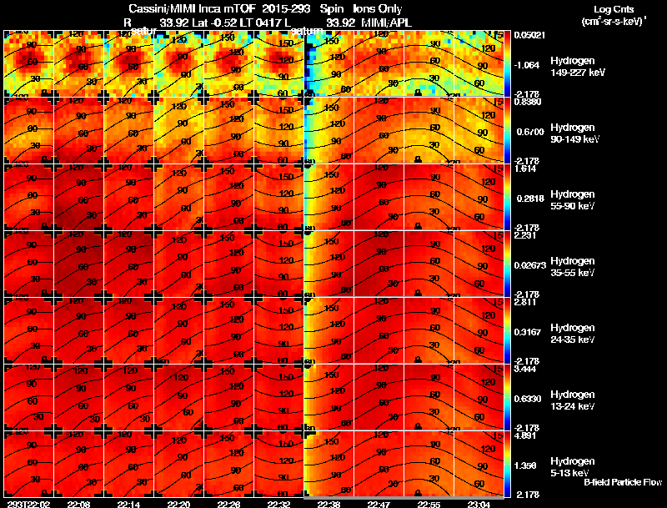
Task: Click the '22:14' time label
Action: (129, 504)
